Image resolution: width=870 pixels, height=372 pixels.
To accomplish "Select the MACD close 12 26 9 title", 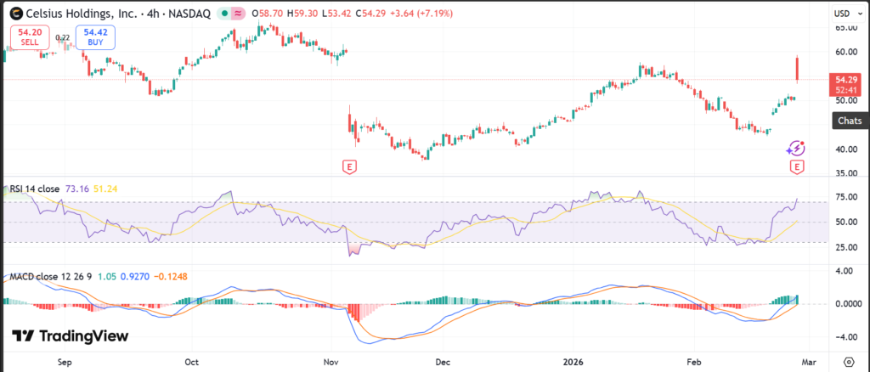I will point(51,277).
